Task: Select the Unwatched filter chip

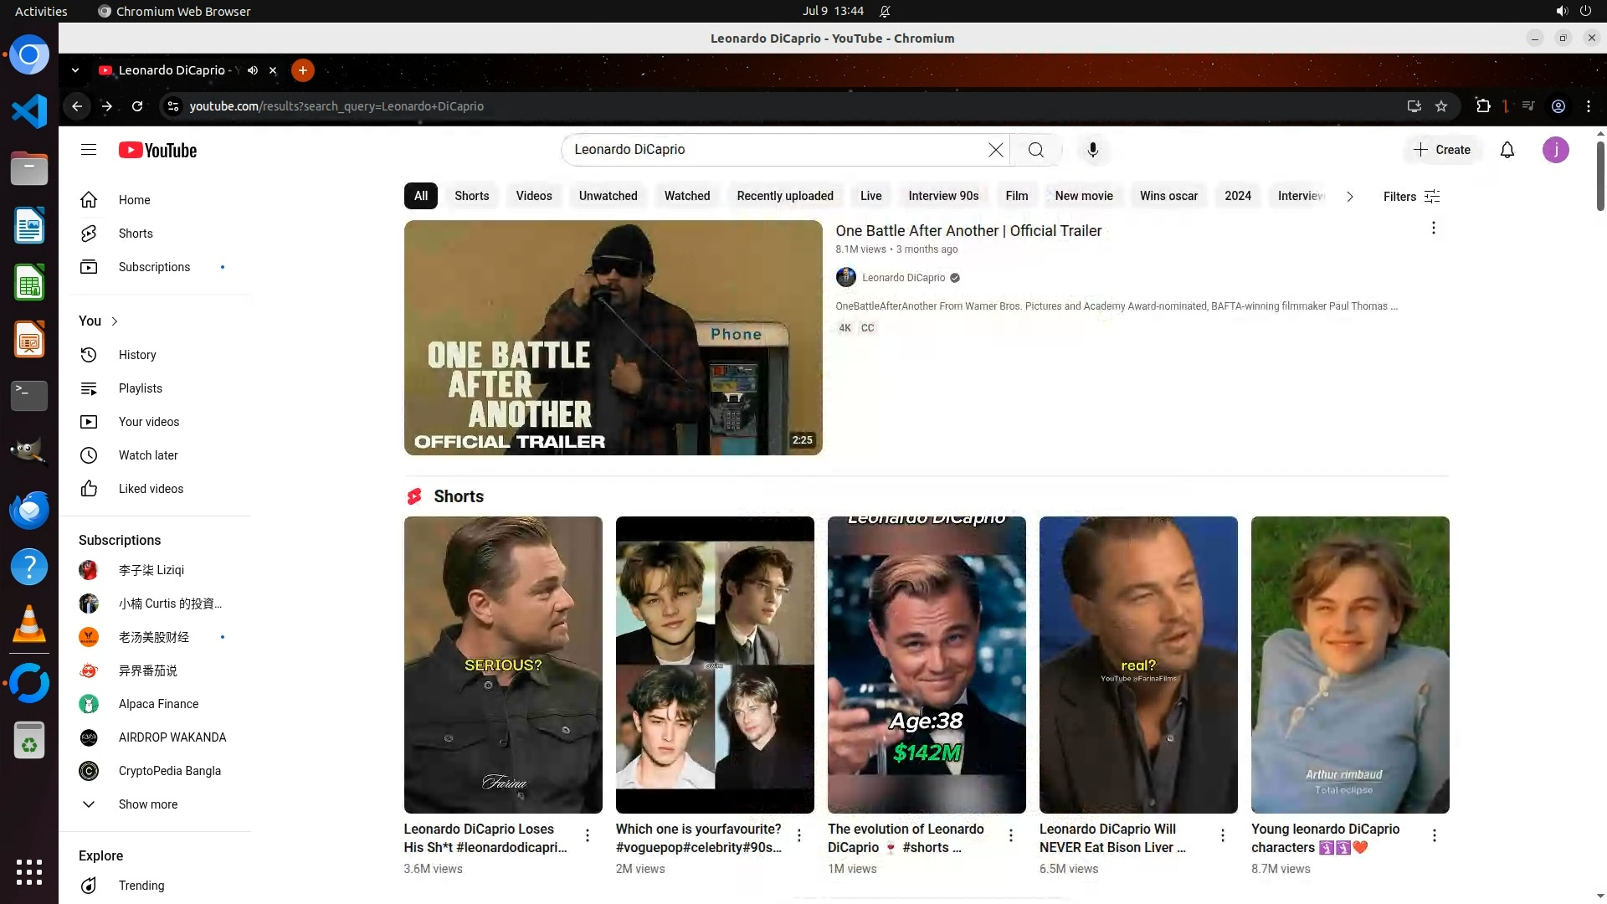Action: (608, 196)
